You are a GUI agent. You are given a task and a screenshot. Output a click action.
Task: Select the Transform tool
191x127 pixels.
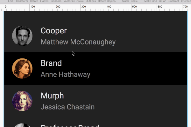[21, 1]
